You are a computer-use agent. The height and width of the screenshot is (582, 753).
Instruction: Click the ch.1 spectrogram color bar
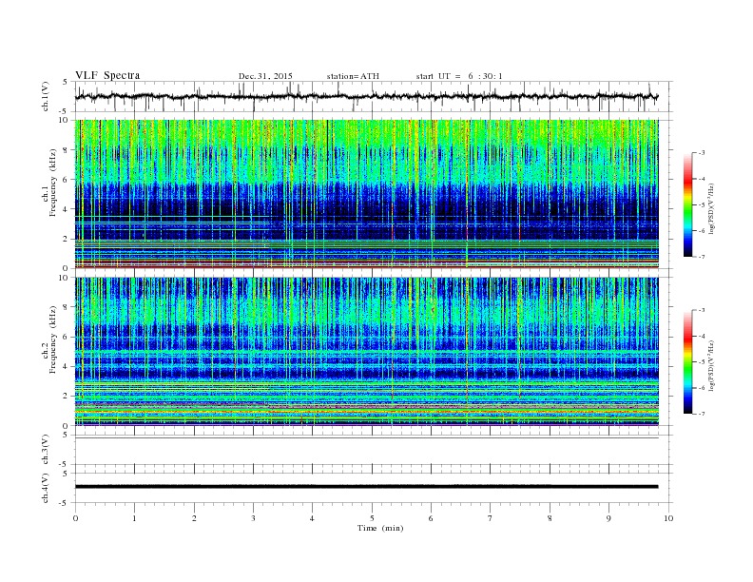point(688,204)
